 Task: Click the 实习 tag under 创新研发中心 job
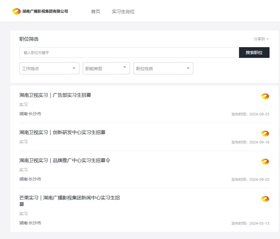pos(23,142)
